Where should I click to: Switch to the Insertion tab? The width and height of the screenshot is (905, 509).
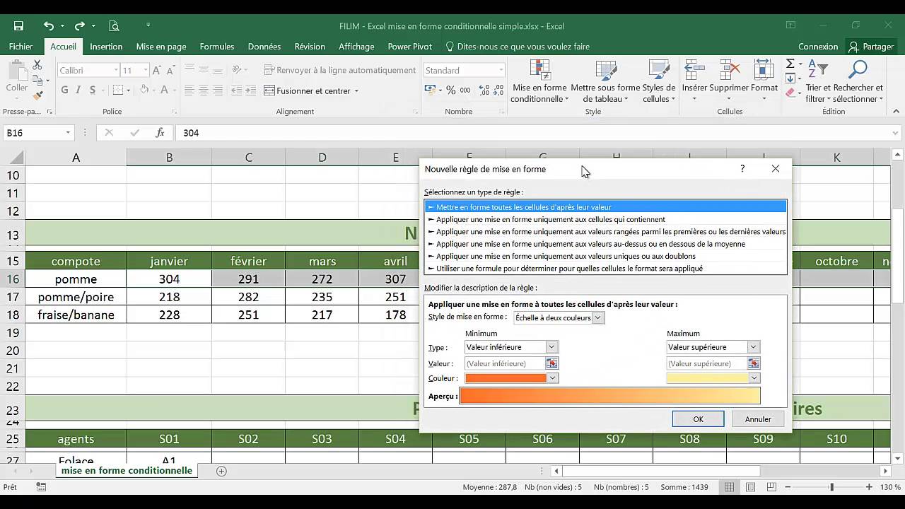106,47
